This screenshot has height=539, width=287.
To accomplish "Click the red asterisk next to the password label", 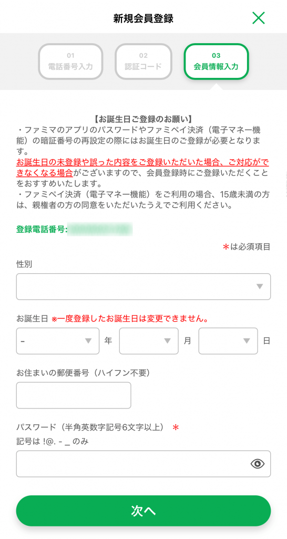I will tap(176, 428).
